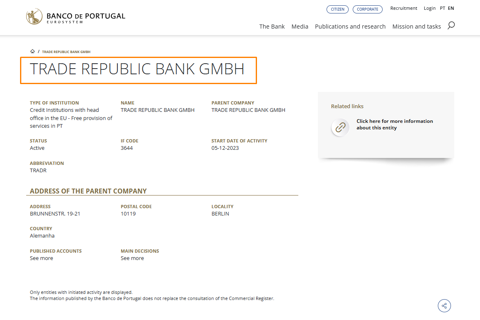This screenshot has width=480, height=320.
Task: Select the CITIZEN pill button
Action: [337, 9]
